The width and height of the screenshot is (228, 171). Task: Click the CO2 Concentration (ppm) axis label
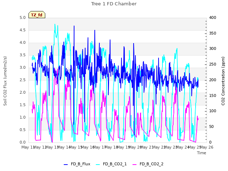(x=223, y=81)
